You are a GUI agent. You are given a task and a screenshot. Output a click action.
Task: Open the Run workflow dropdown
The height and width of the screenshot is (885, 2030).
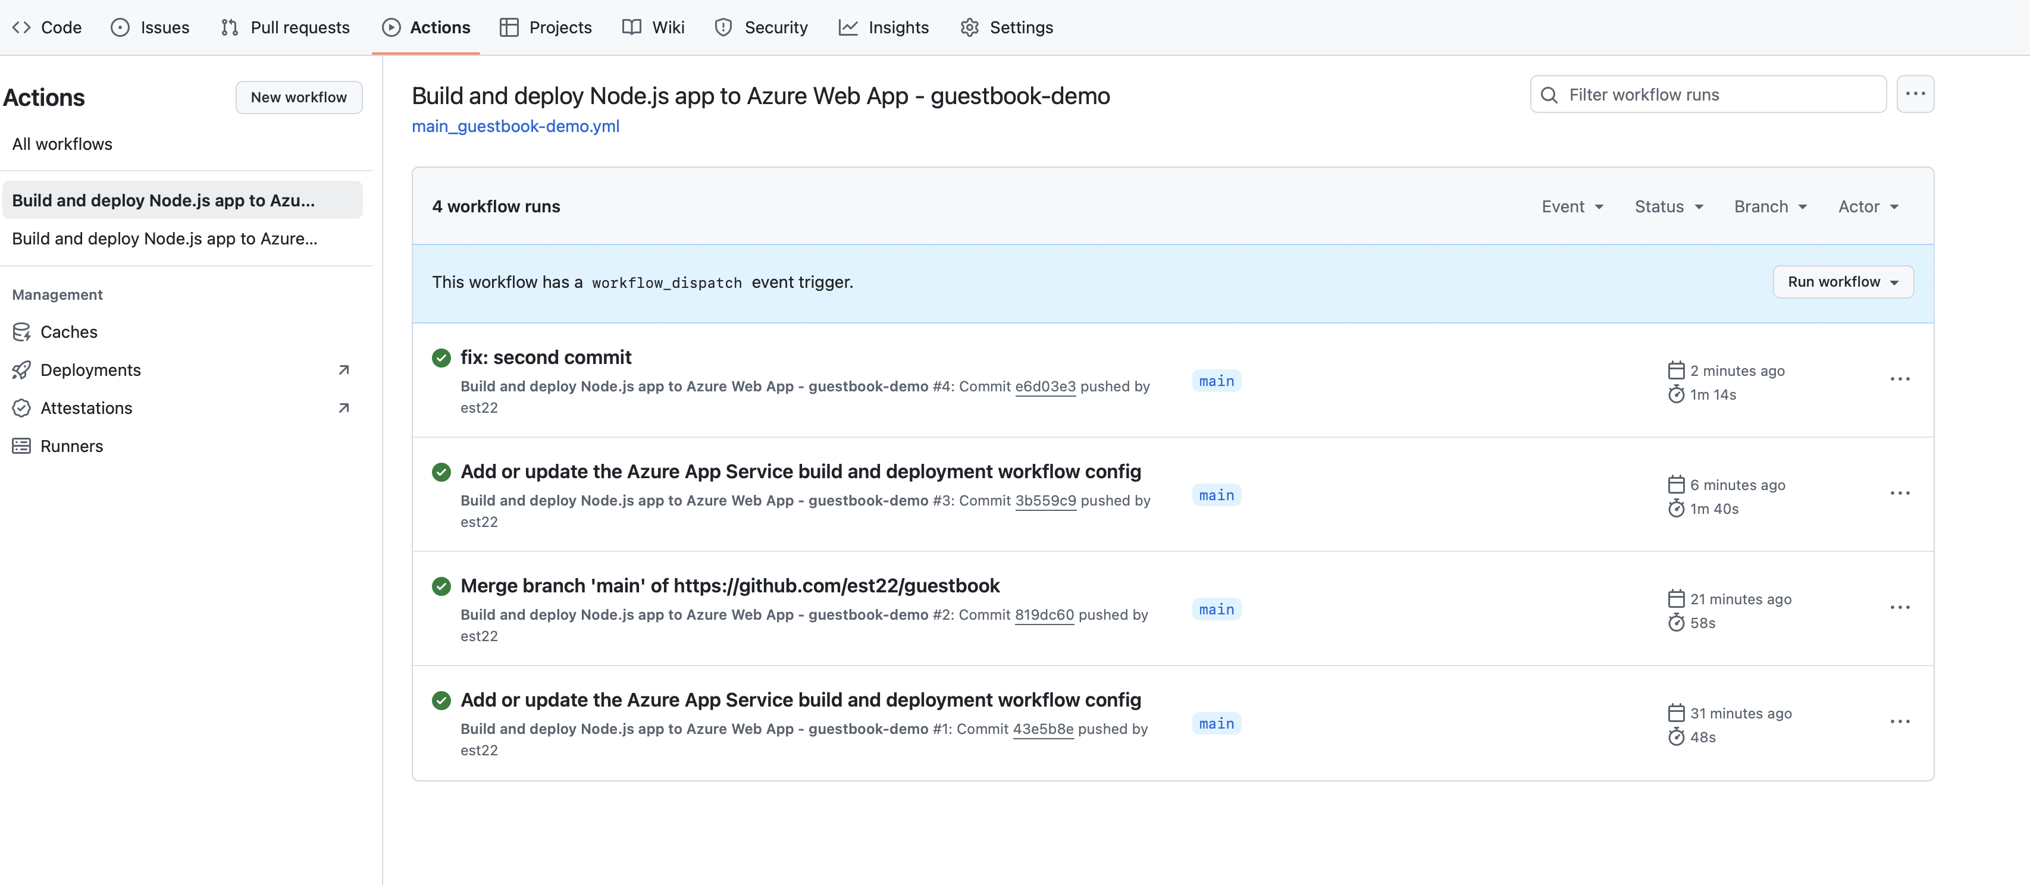1843,282
